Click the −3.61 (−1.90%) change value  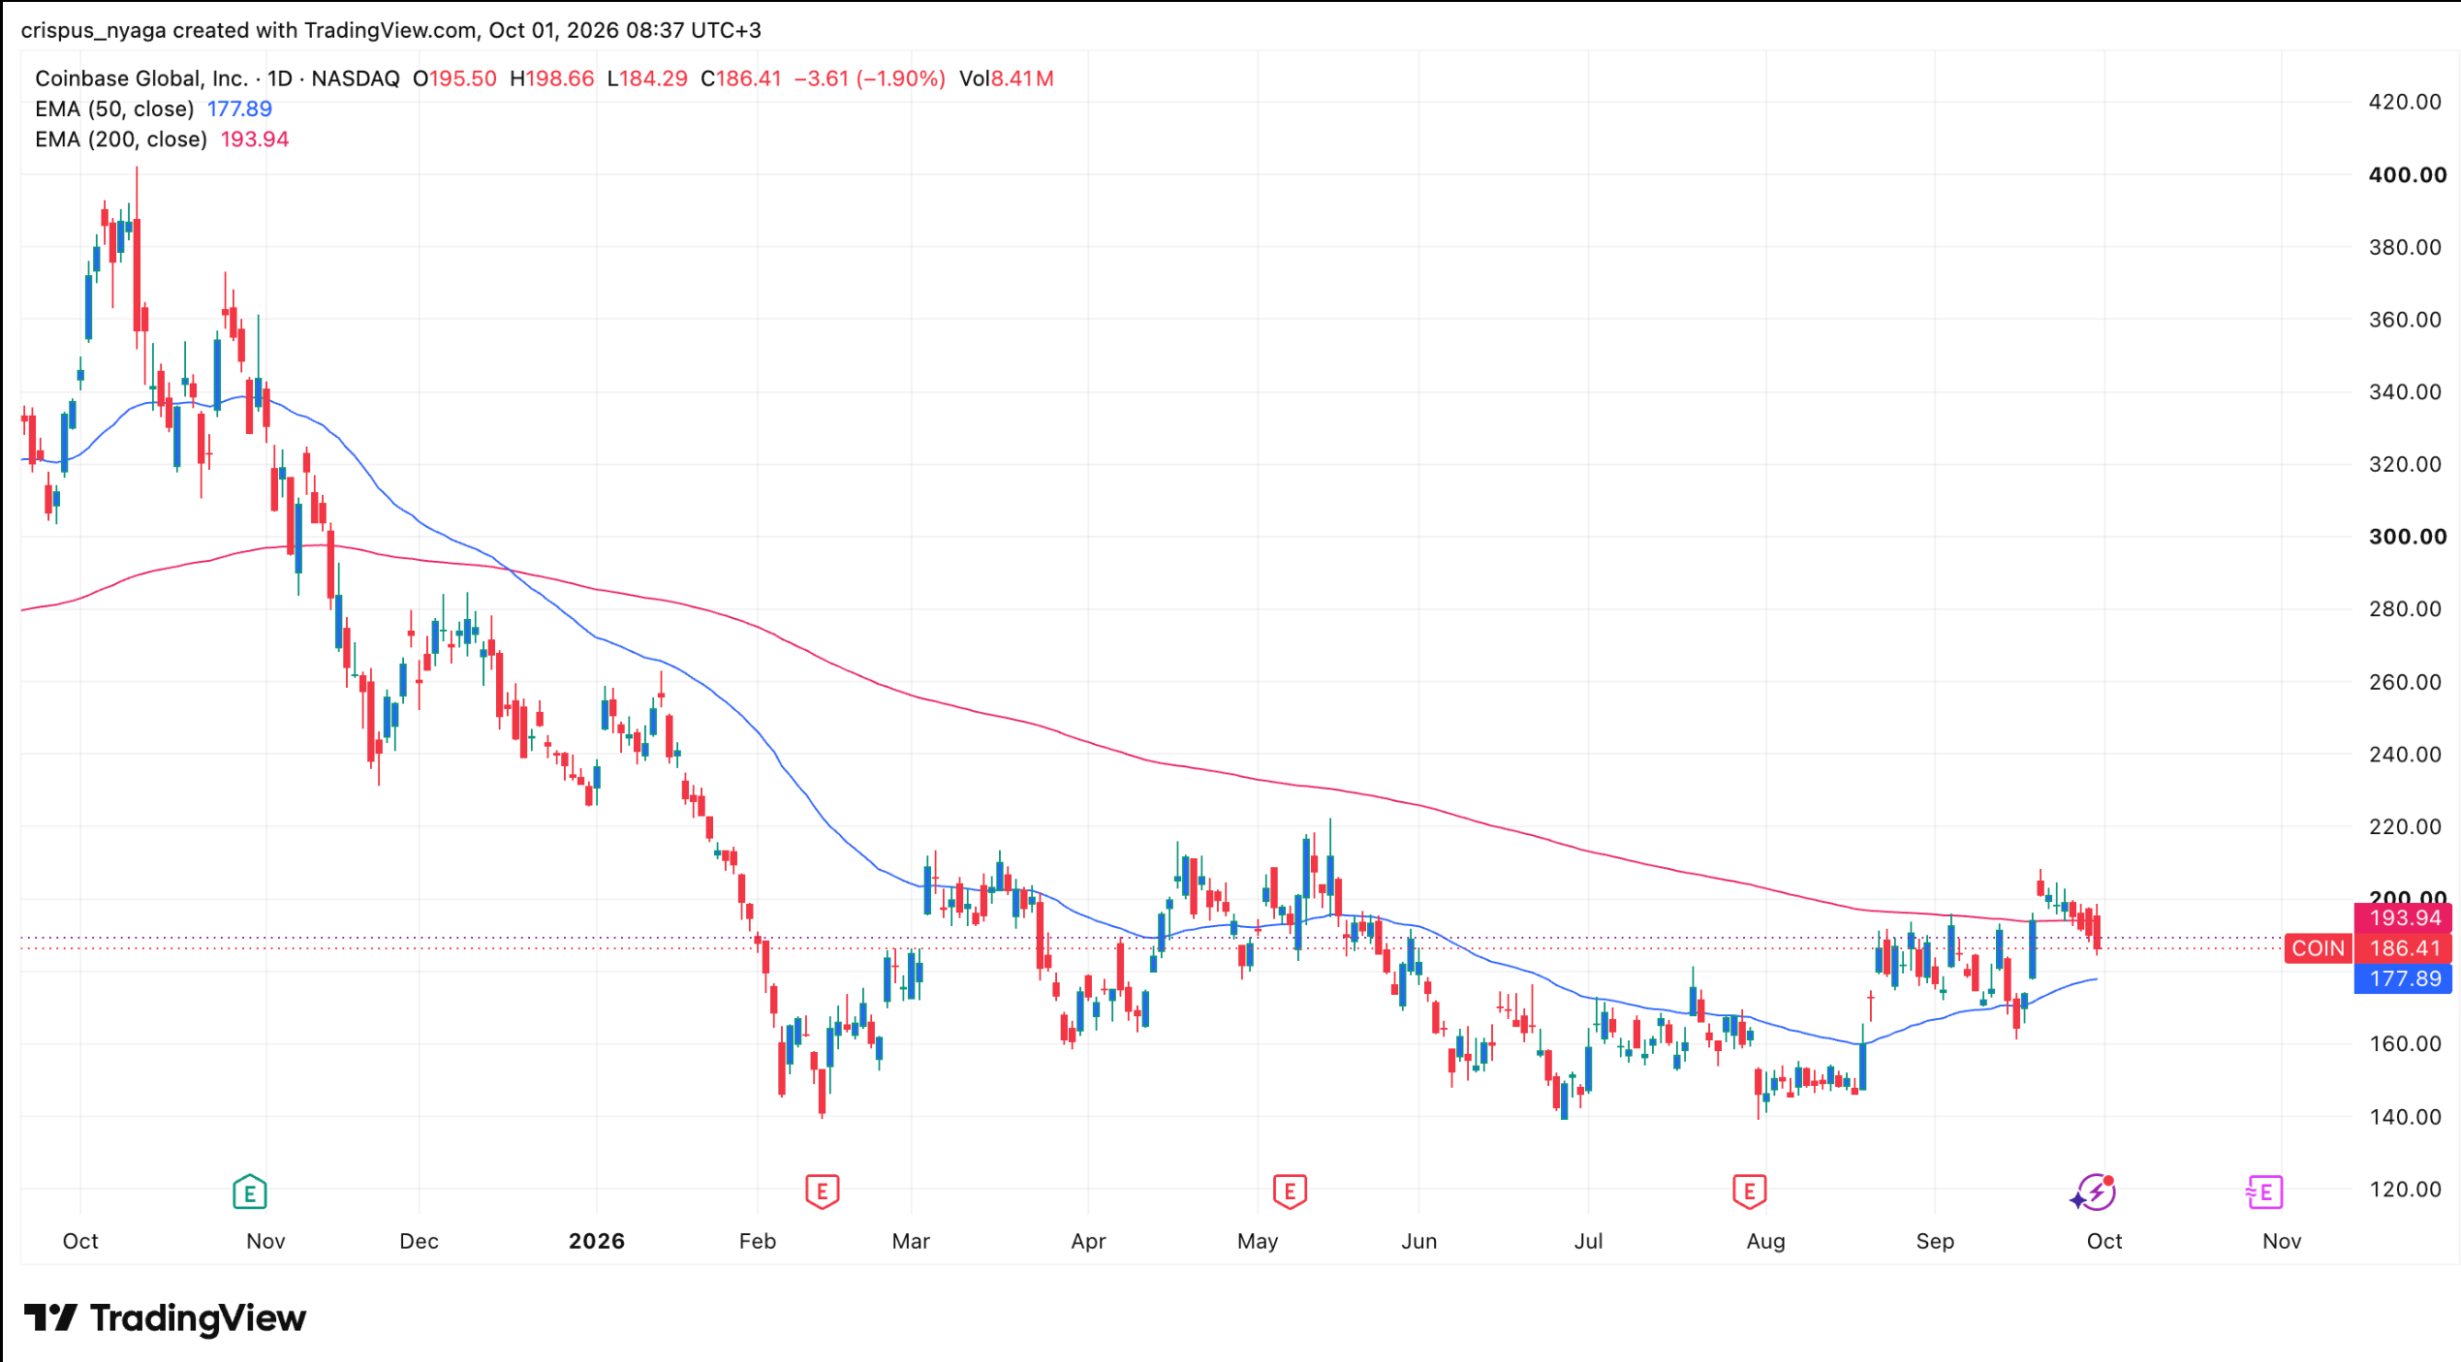[x=869, y=78]
